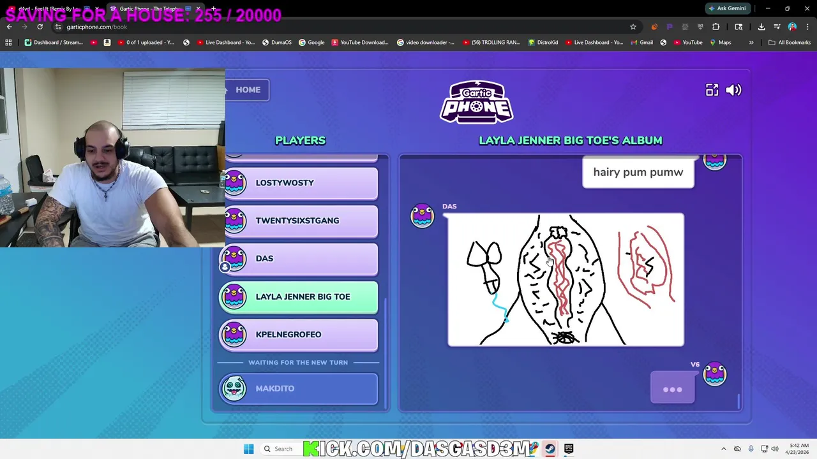
Task: Select waiting player MAKDITO
Action: click(299, 388)
